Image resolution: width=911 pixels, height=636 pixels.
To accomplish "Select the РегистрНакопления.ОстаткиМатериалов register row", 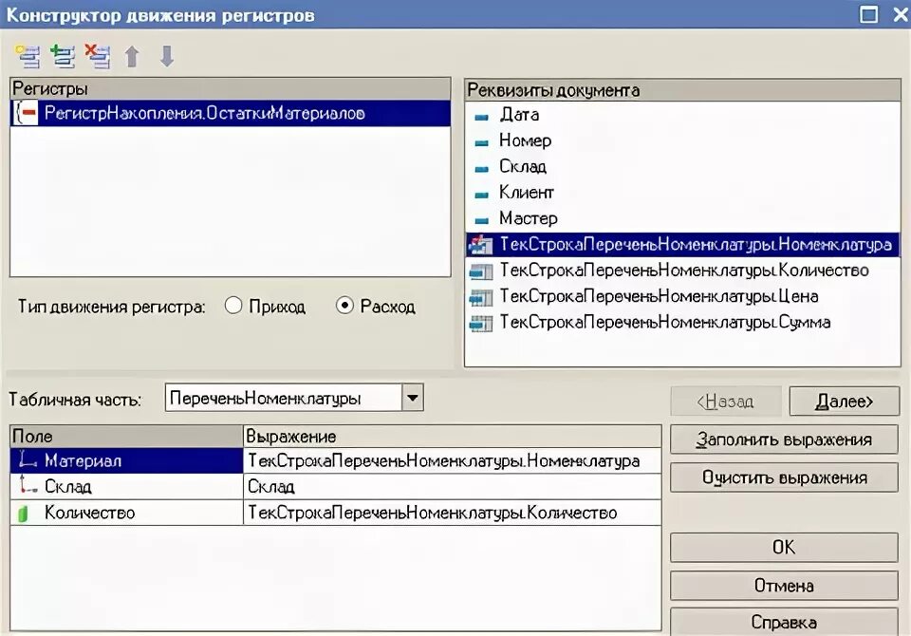I will coord(230,113).
